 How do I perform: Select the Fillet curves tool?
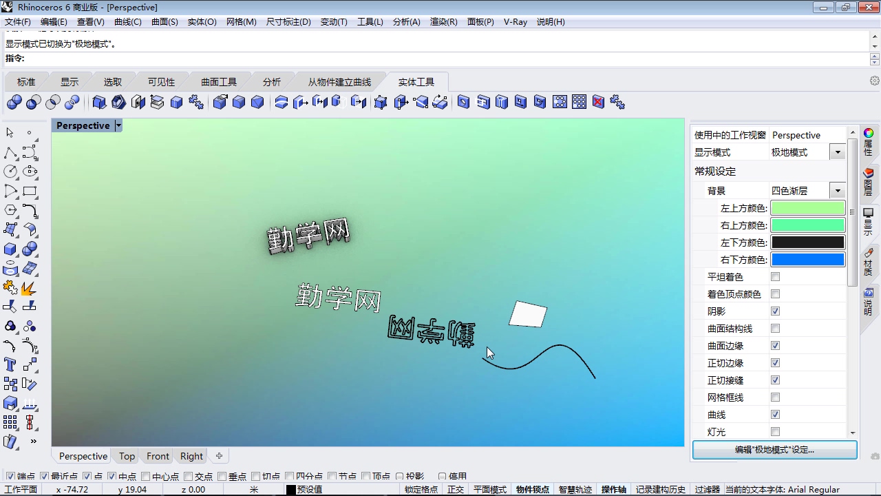[30, 210]
